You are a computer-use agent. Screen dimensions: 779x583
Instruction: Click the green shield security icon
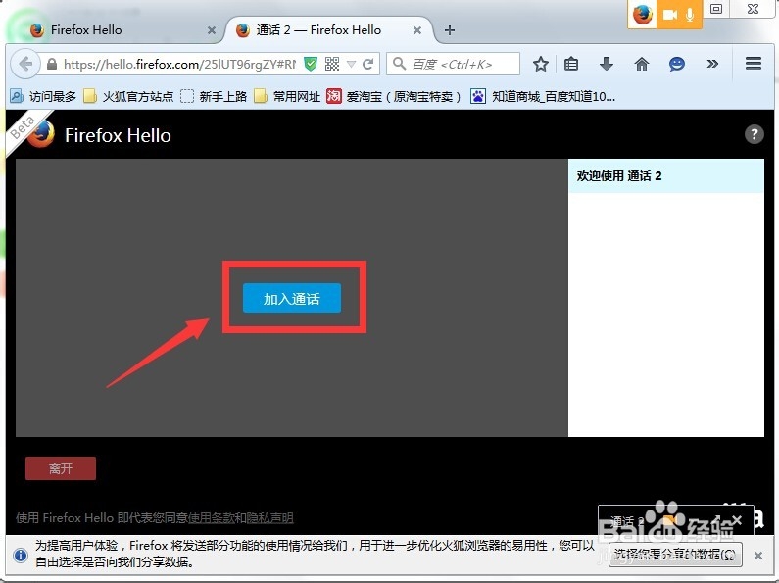(x=311, y=64)
